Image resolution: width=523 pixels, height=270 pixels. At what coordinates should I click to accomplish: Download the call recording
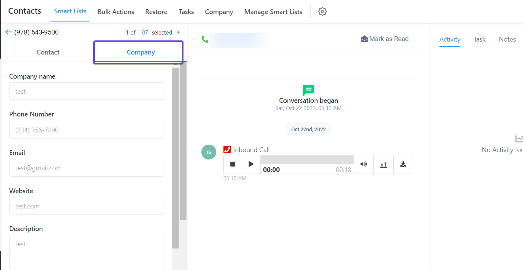403,164
